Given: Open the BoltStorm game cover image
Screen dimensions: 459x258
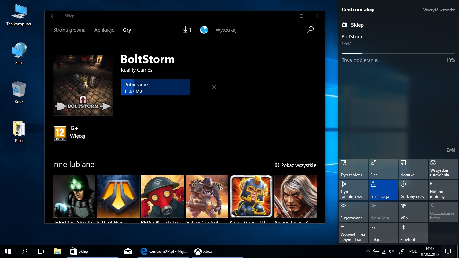Looking at the screenshot, I should pos(83,85).
